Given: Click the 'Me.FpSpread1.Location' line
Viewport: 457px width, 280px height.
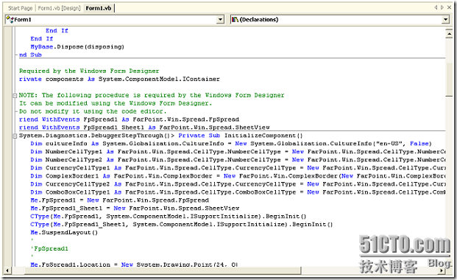Looking at the screenshot, I should click(134, 265).
